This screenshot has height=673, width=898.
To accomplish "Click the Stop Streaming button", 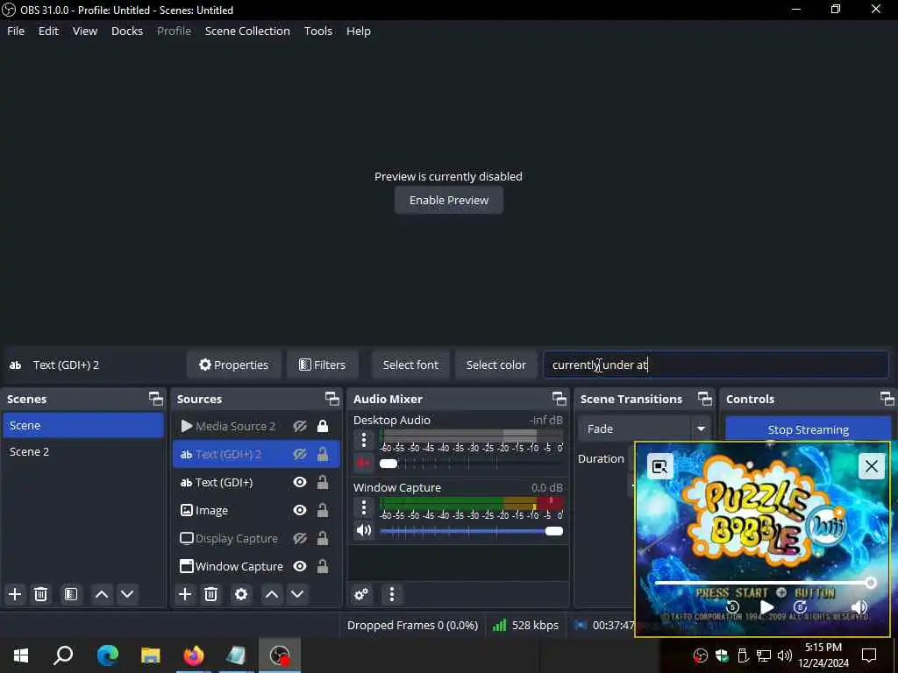I will [x=808, y=429].
